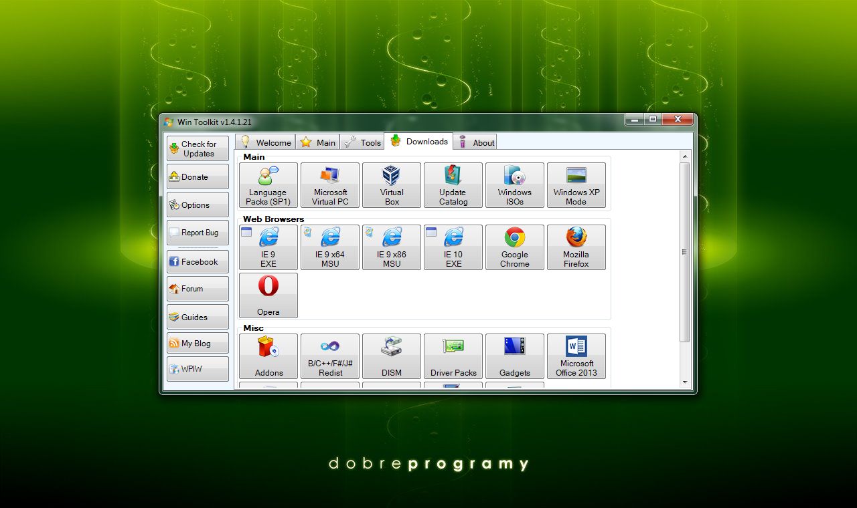Screen dimensions: 857x508
Task: Switch to the Tools tab
Action: pyautogui.click(x=362, y=142)
